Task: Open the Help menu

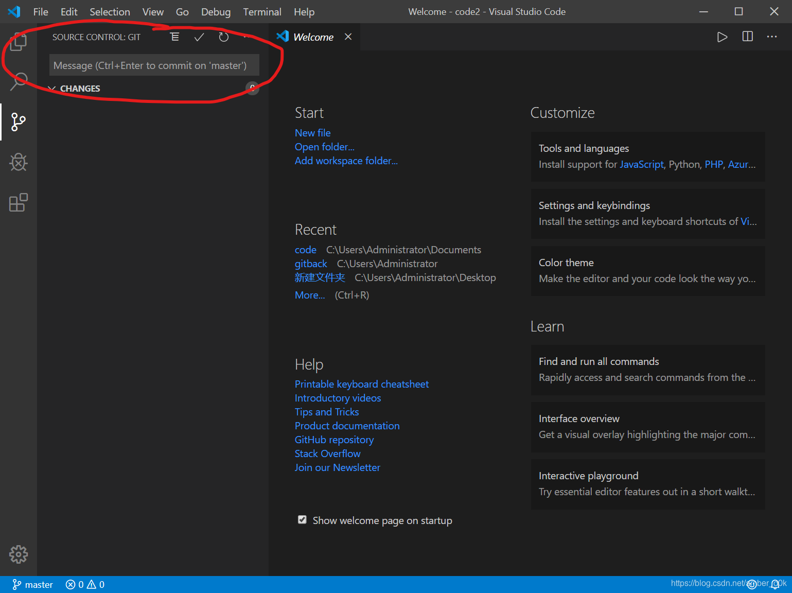Action: (304, 12)
